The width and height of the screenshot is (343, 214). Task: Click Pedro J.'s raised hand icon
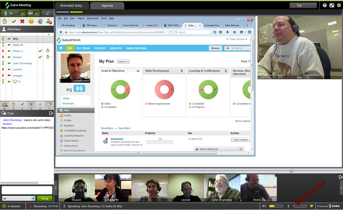click(x=48, y=51)
